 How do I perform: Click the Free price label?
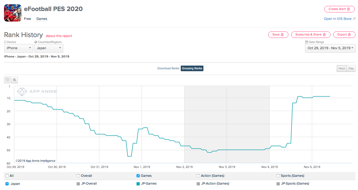28,19
